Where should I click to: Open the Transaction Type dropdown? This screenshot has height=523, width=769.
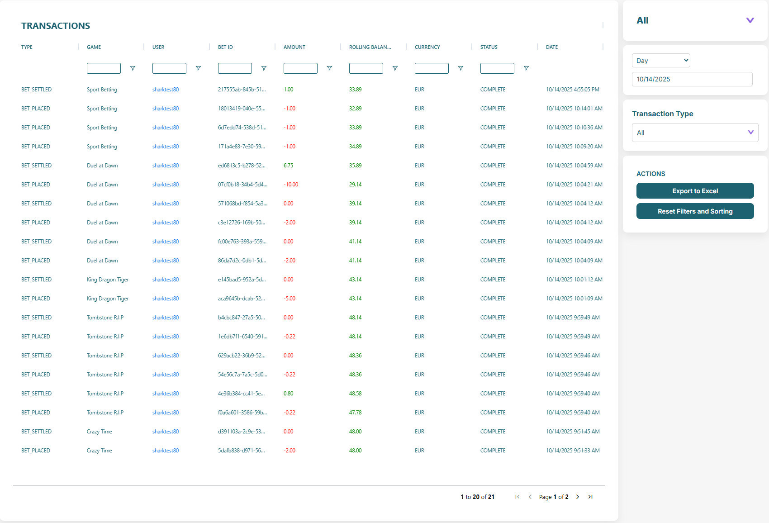pyautogui.click(x=695, y=133)
